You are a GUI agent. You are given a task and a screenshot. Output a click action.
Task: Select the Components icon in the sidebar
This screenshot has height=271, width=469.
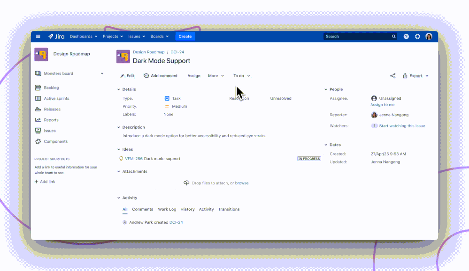38,141
